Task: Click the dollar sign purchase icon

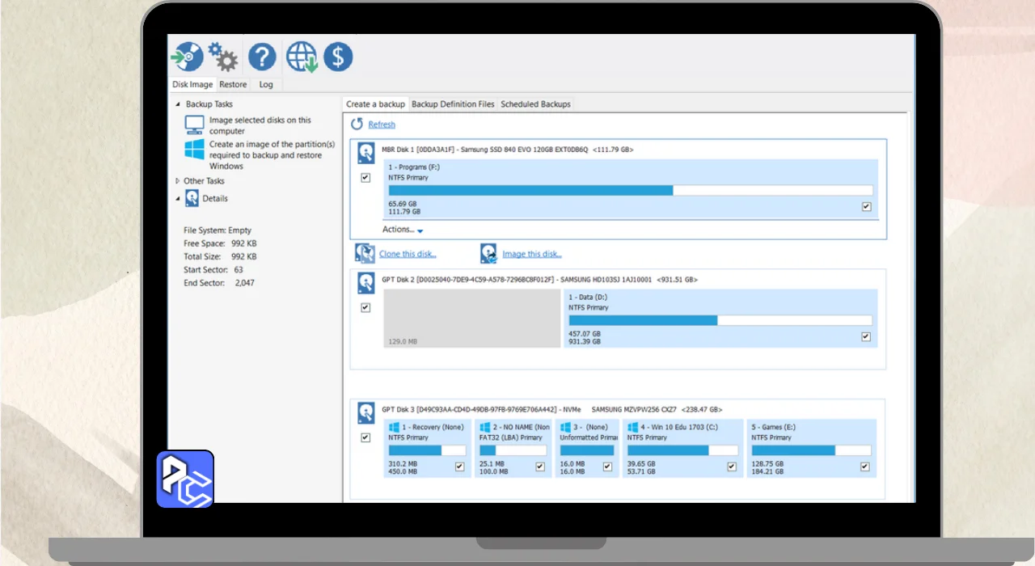Action: pyautogui.click(x=338, y=57)
